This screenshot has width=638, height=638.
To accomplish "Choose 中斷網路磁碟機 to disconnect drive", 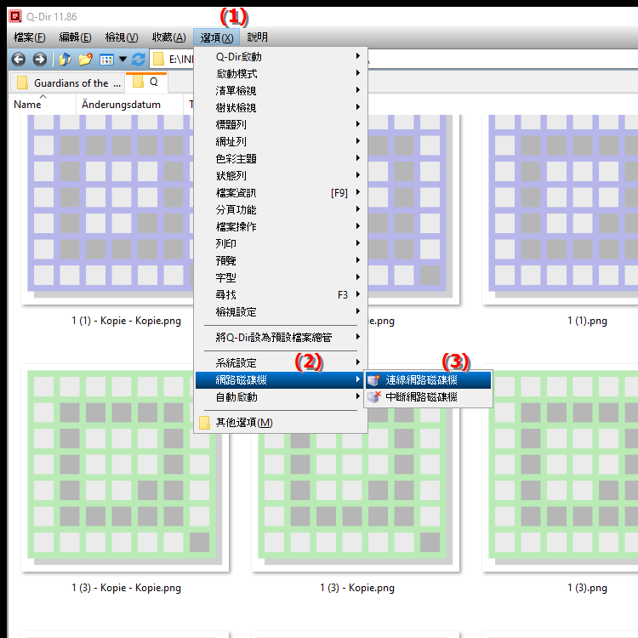I will pyautogui.click(x=428, y=397).
